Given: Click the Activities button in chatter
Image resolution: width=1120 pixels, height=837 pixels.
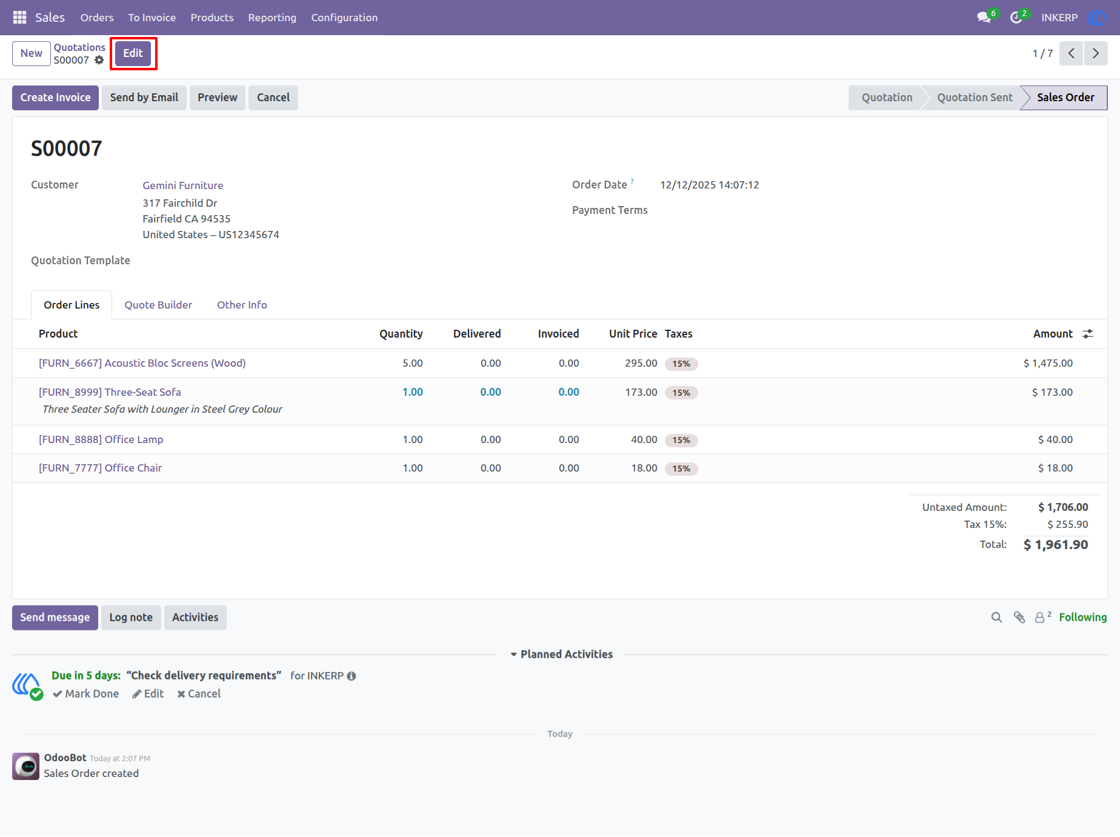Looking at the screenshot, I should [195, 618].
